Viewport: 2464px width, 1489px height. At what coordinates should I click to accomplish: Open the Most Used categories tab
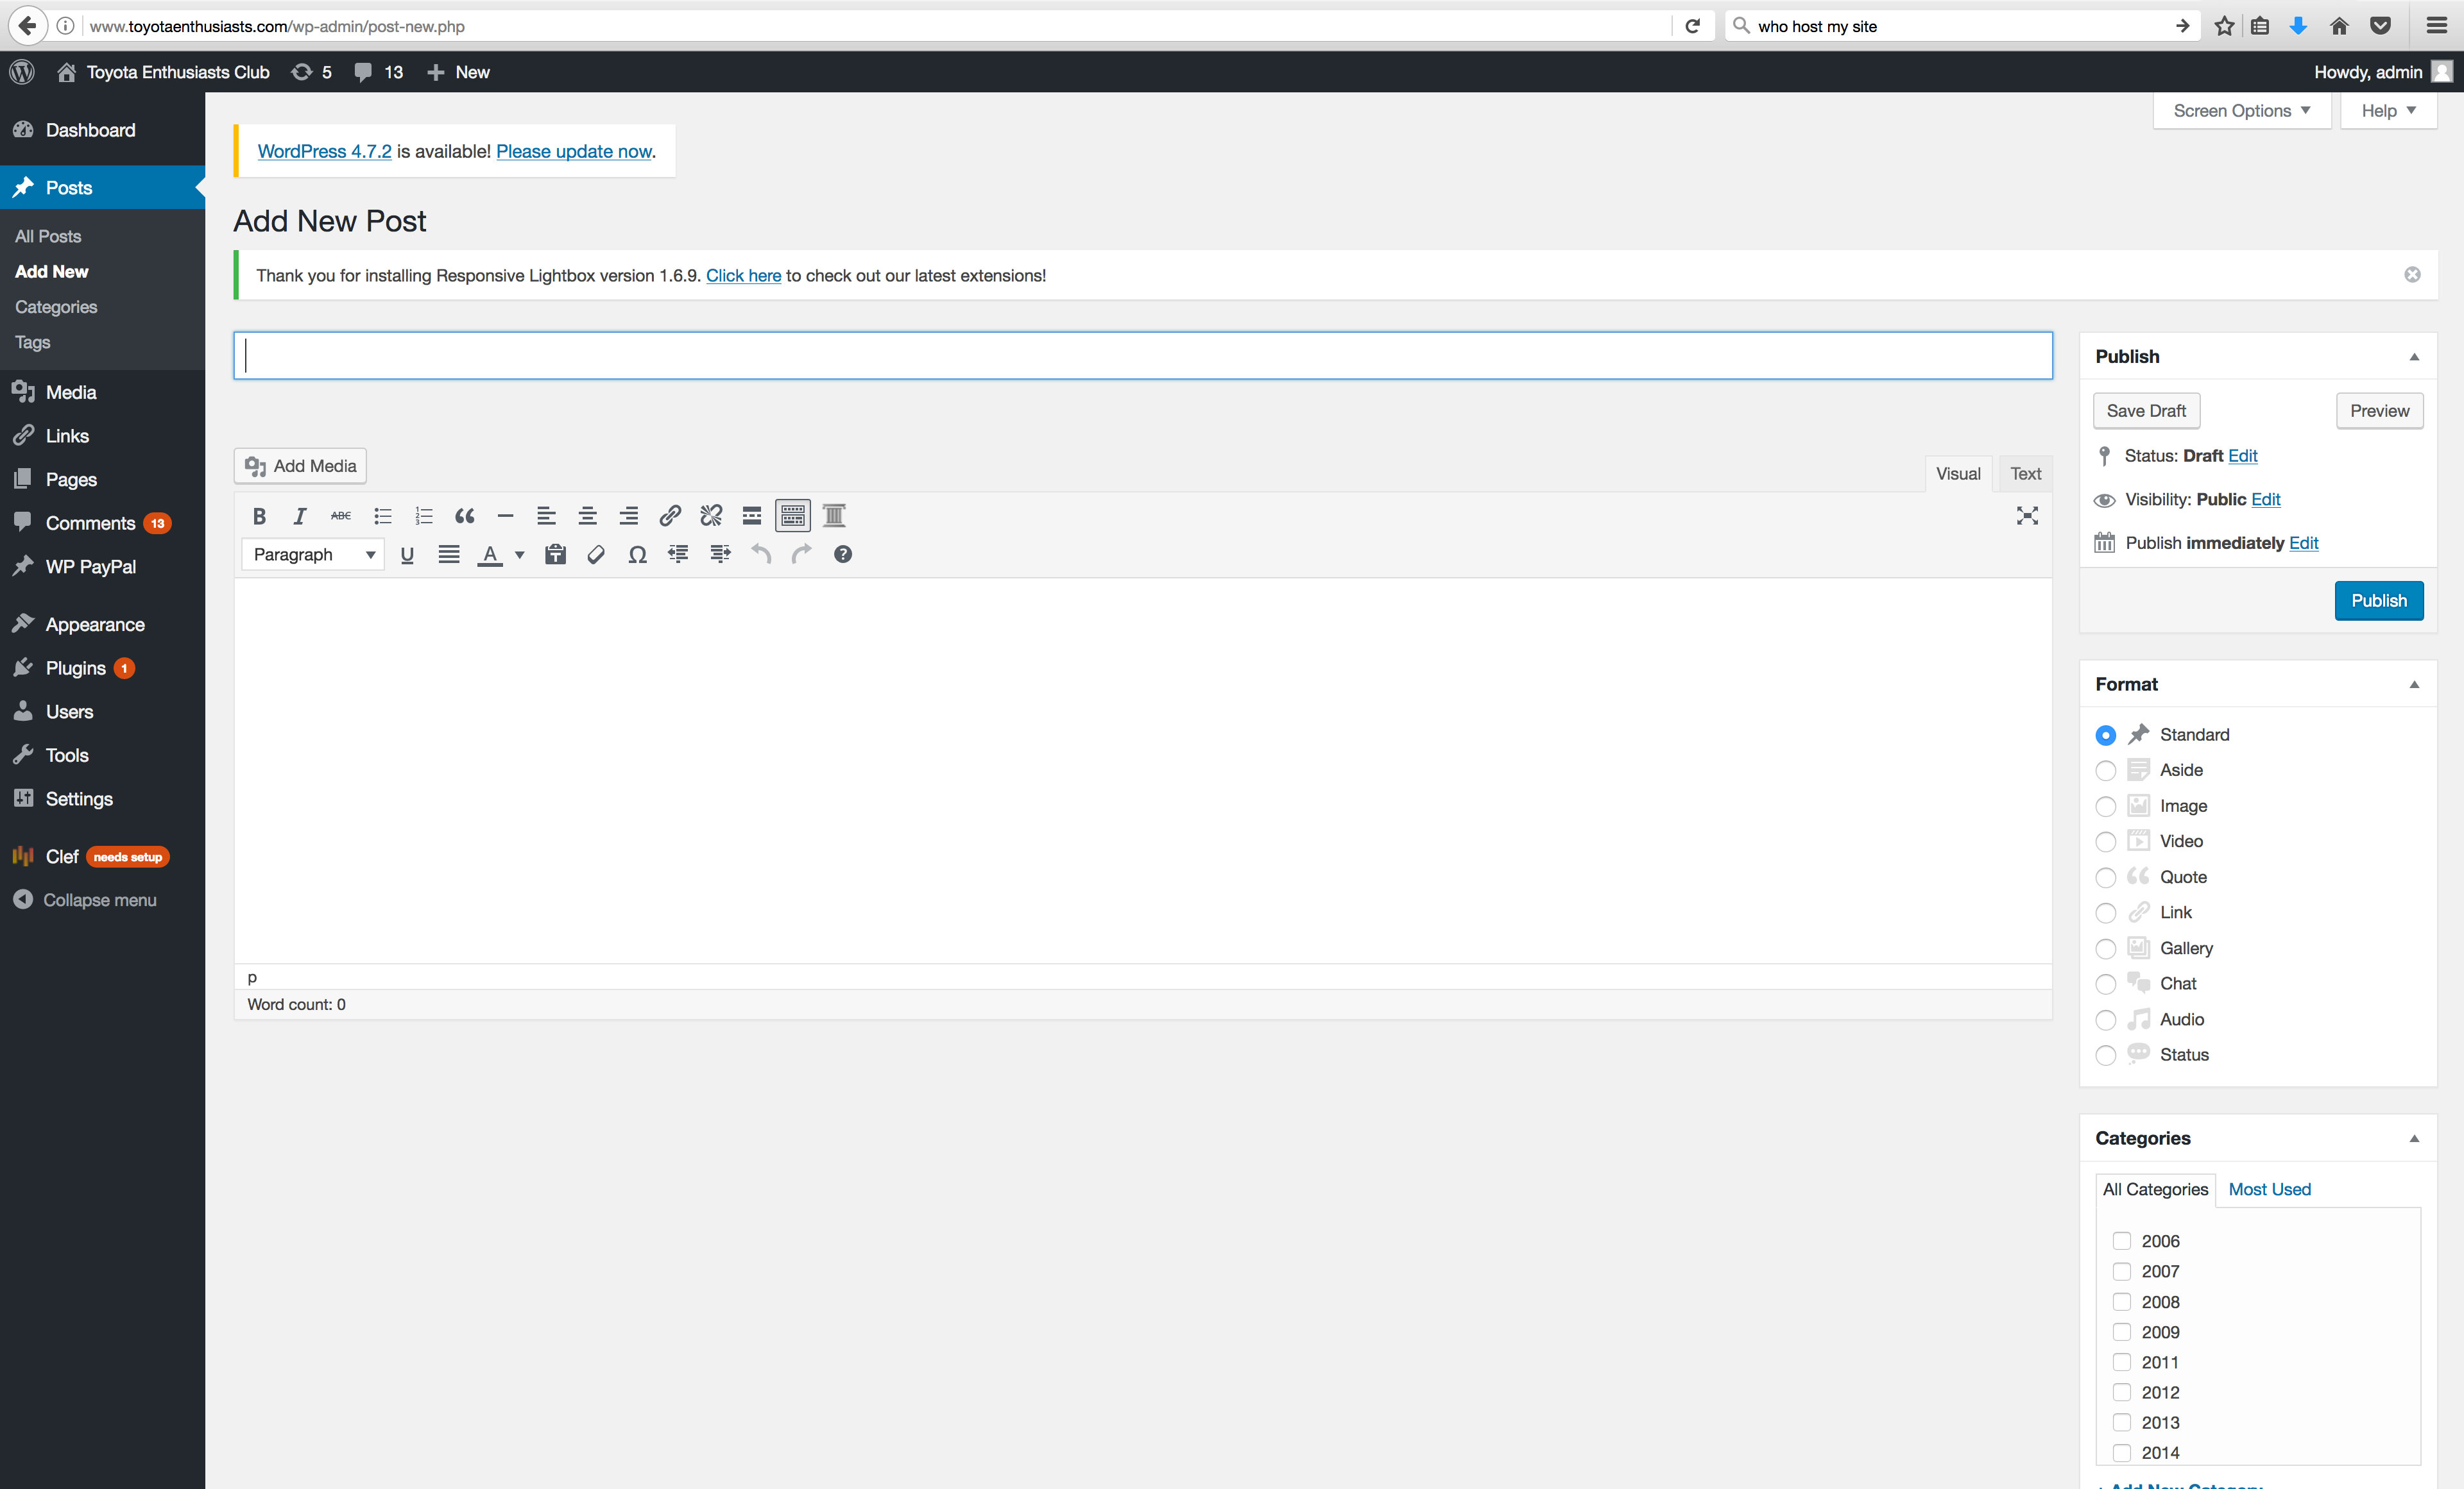coord(2269,1189)
